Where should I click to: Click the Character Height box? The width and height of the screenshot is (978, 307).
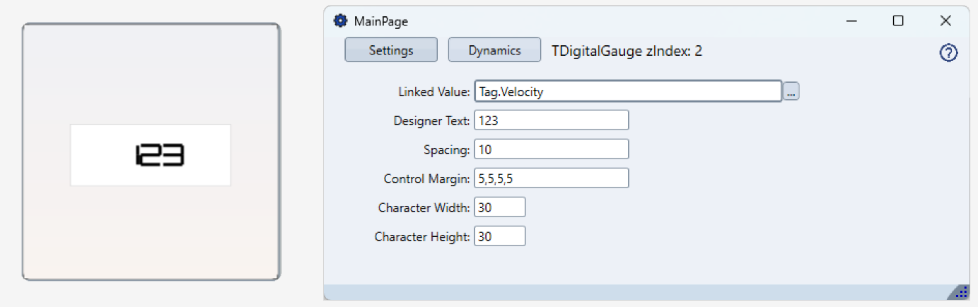(x=499, y=236)
